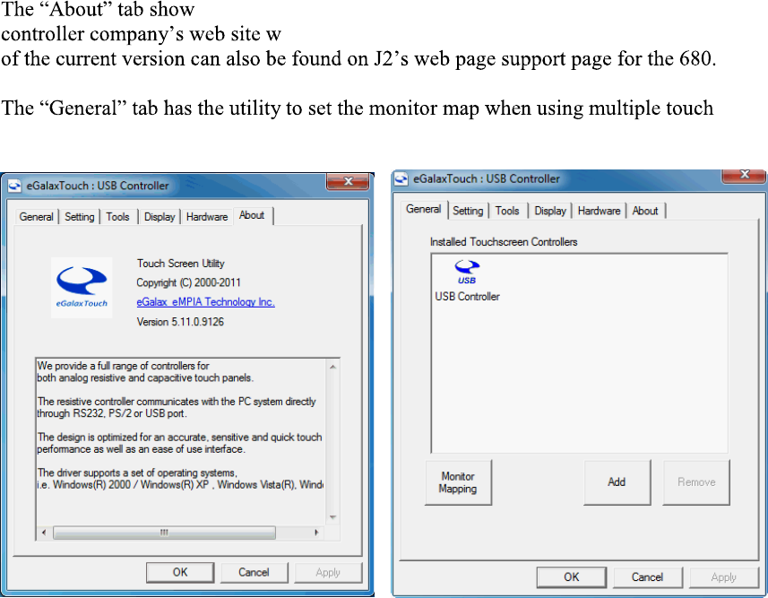The width and height of the screenshot is (768, 598).
Task: Select General tab in right window
Action: coord(423,209)
